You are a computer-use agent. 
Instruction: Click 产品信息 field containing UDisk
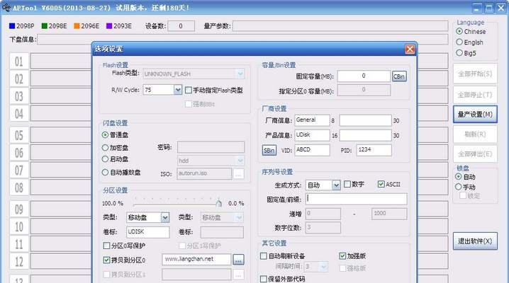[312, 135]
